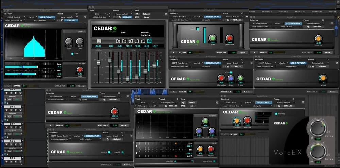
Task: Toggle Learn checkbox in DNS Two
Action: tap(198, 29)
